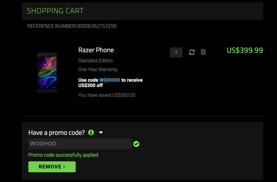Open the Razer Phone product title

(x=96, y=50)
